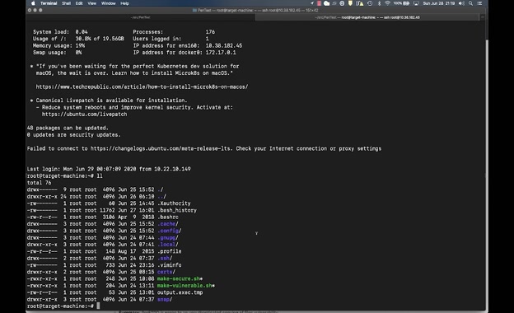514x313 pixels.
Task: Click the red menu bar status icon
Action: pos(319,3)
